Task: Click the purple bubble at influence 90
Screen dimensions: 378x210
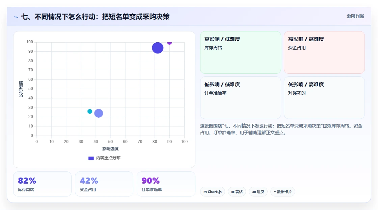Action: click(169, 43)
